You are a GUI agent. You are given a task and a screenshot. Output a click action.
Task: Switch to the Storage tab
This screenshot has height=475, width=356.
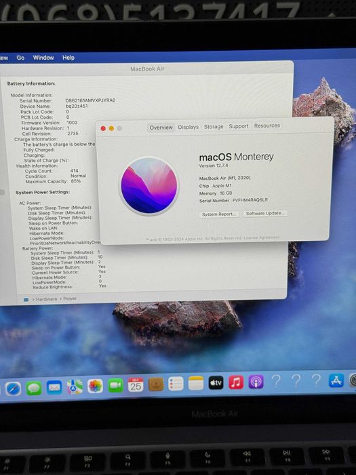click(214, 127)
